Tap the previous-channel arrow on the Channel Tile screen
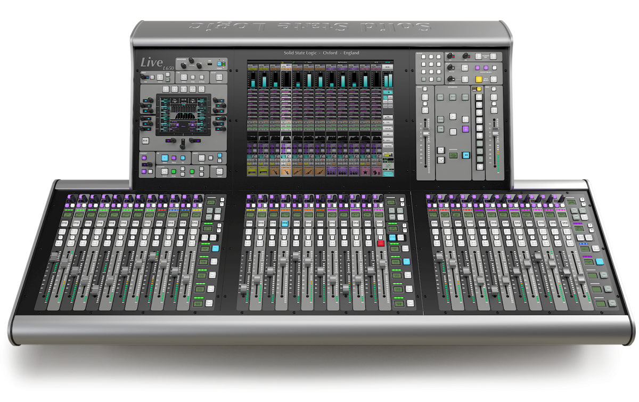The height and width of the screenshot is (402, 639). [x=175, y=101]
